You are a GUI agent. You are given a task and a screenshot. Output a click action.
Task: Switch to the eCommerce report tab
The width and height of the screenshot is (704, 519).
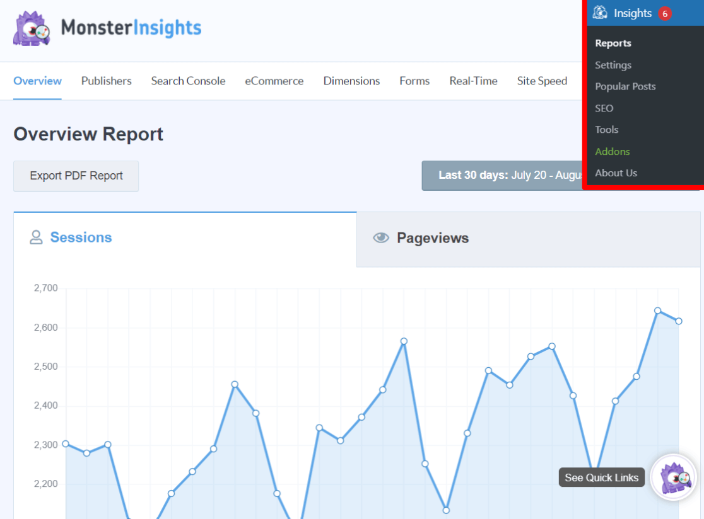click(x=274, y=81)
